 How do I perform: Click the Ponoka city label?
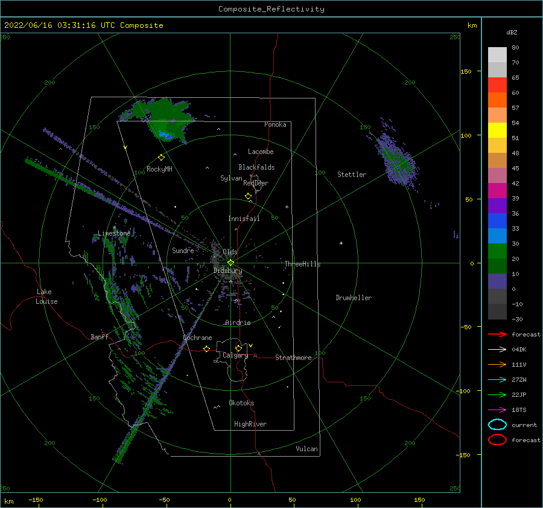tap(275, 124)
